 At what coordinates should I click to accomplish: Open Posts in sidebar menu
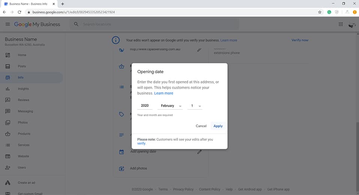(22, 66)
